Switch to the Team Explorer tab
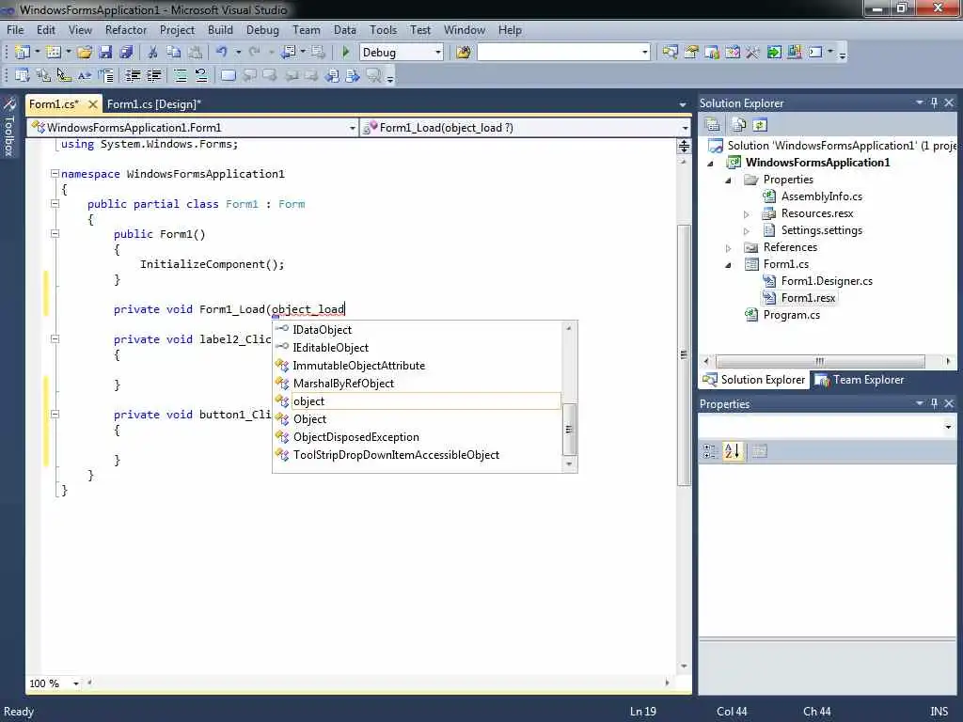963x722 pixels. pyautogui.click(x=860, y=380)
